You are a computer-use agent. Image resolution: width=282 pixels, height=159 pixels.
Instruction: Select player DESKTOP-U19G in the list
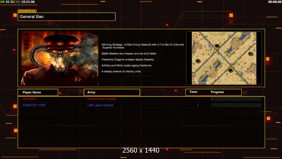[34, 105]
